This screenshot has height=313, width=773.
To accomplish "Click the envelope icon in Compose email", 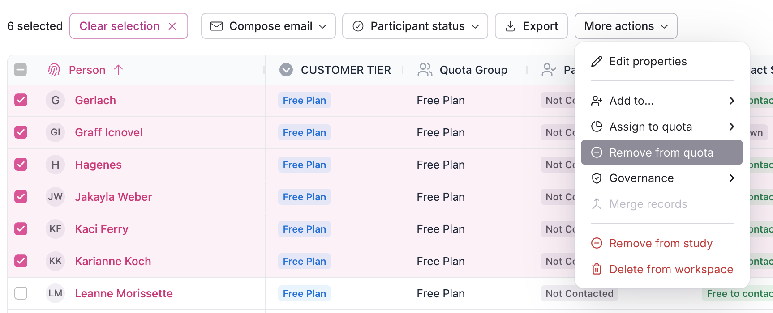I will point(216,26).
